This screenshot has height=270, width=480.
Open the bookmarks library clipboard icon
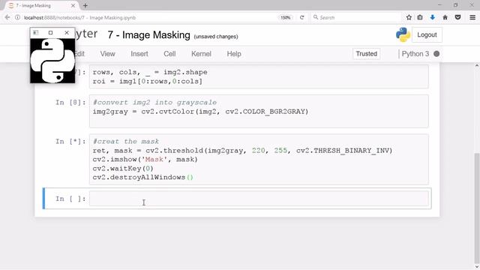(420, 17)
